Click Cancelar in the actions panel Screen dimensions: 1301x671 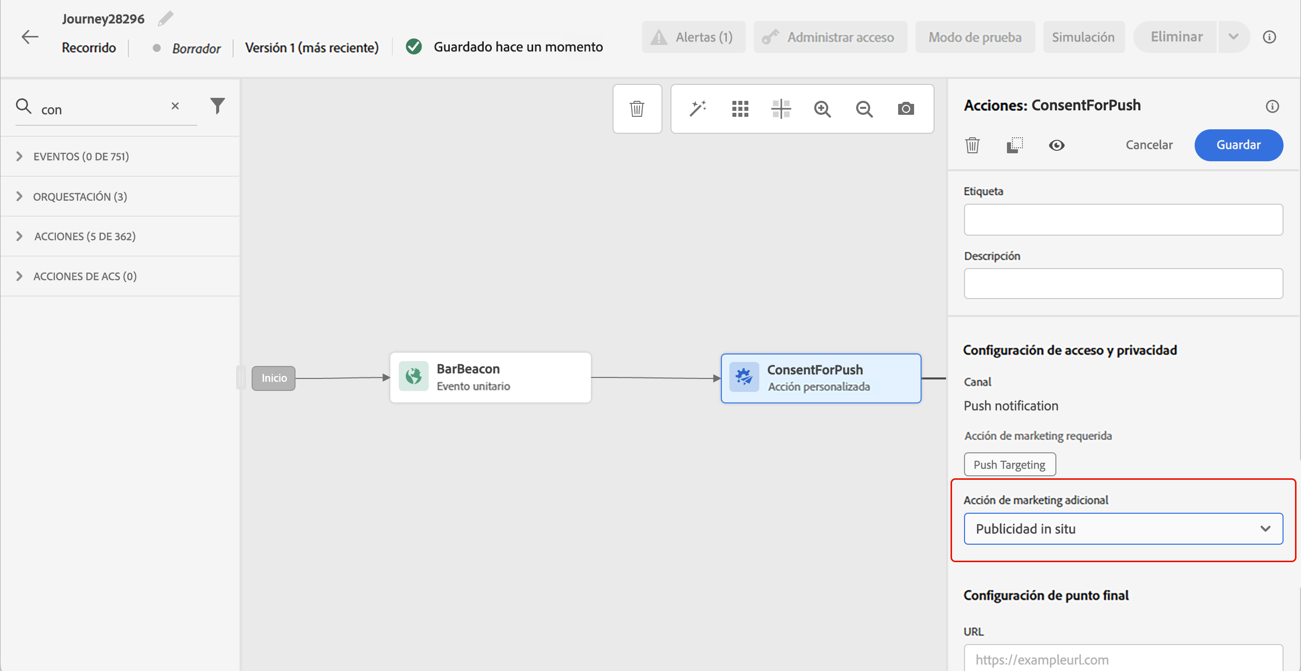tap(1149, 145)
